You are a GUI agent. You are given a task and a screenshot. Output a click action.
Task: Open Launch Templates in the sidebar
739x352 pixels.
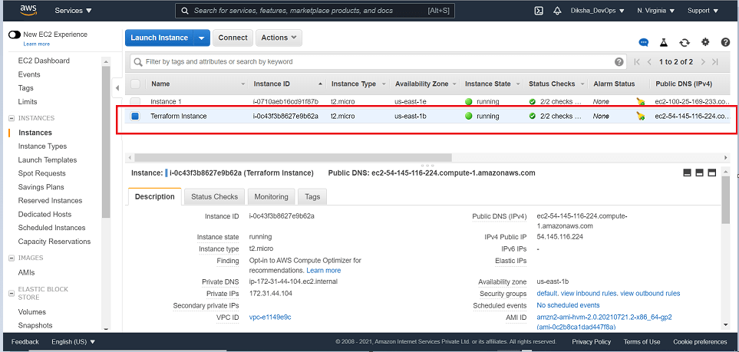[x=47, y=160]
